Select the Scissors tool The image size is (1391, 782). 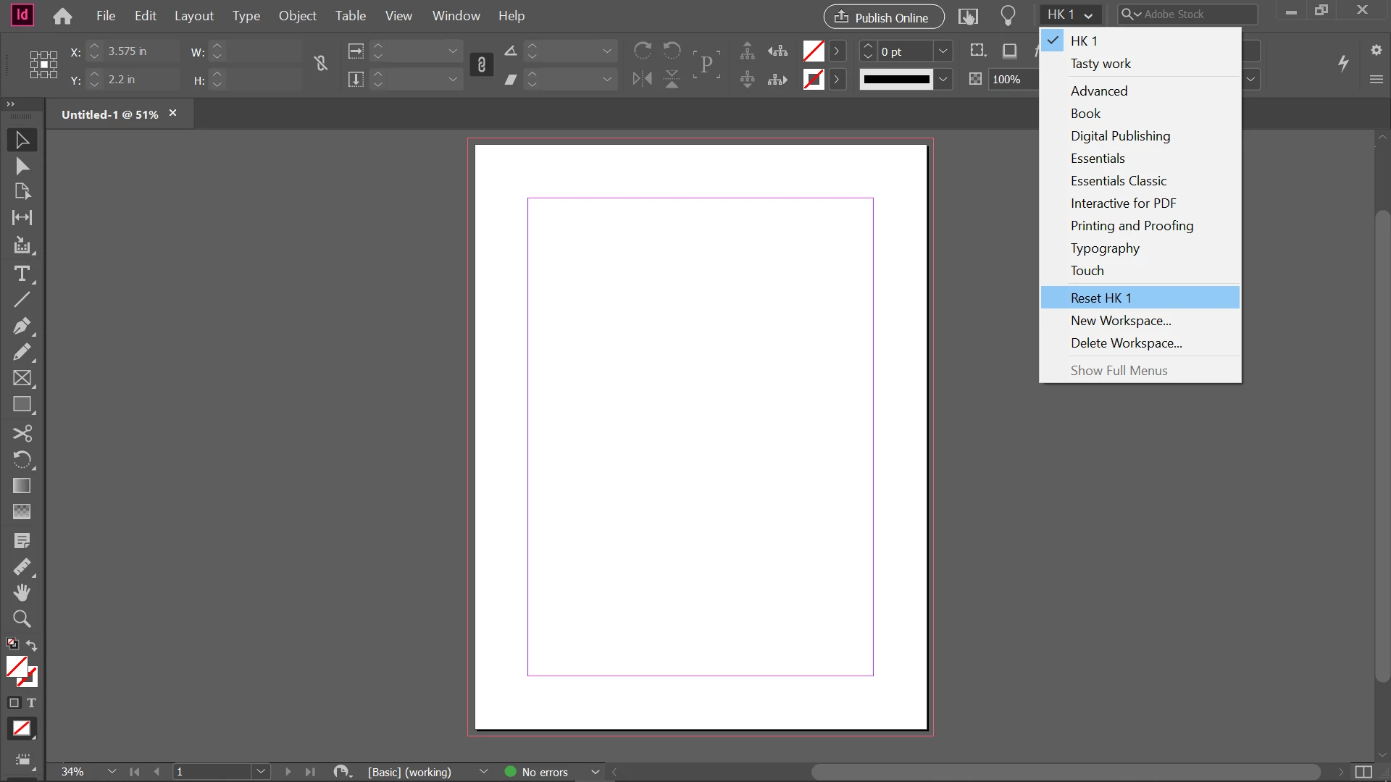pyautogui.click(x=22, y=433)
